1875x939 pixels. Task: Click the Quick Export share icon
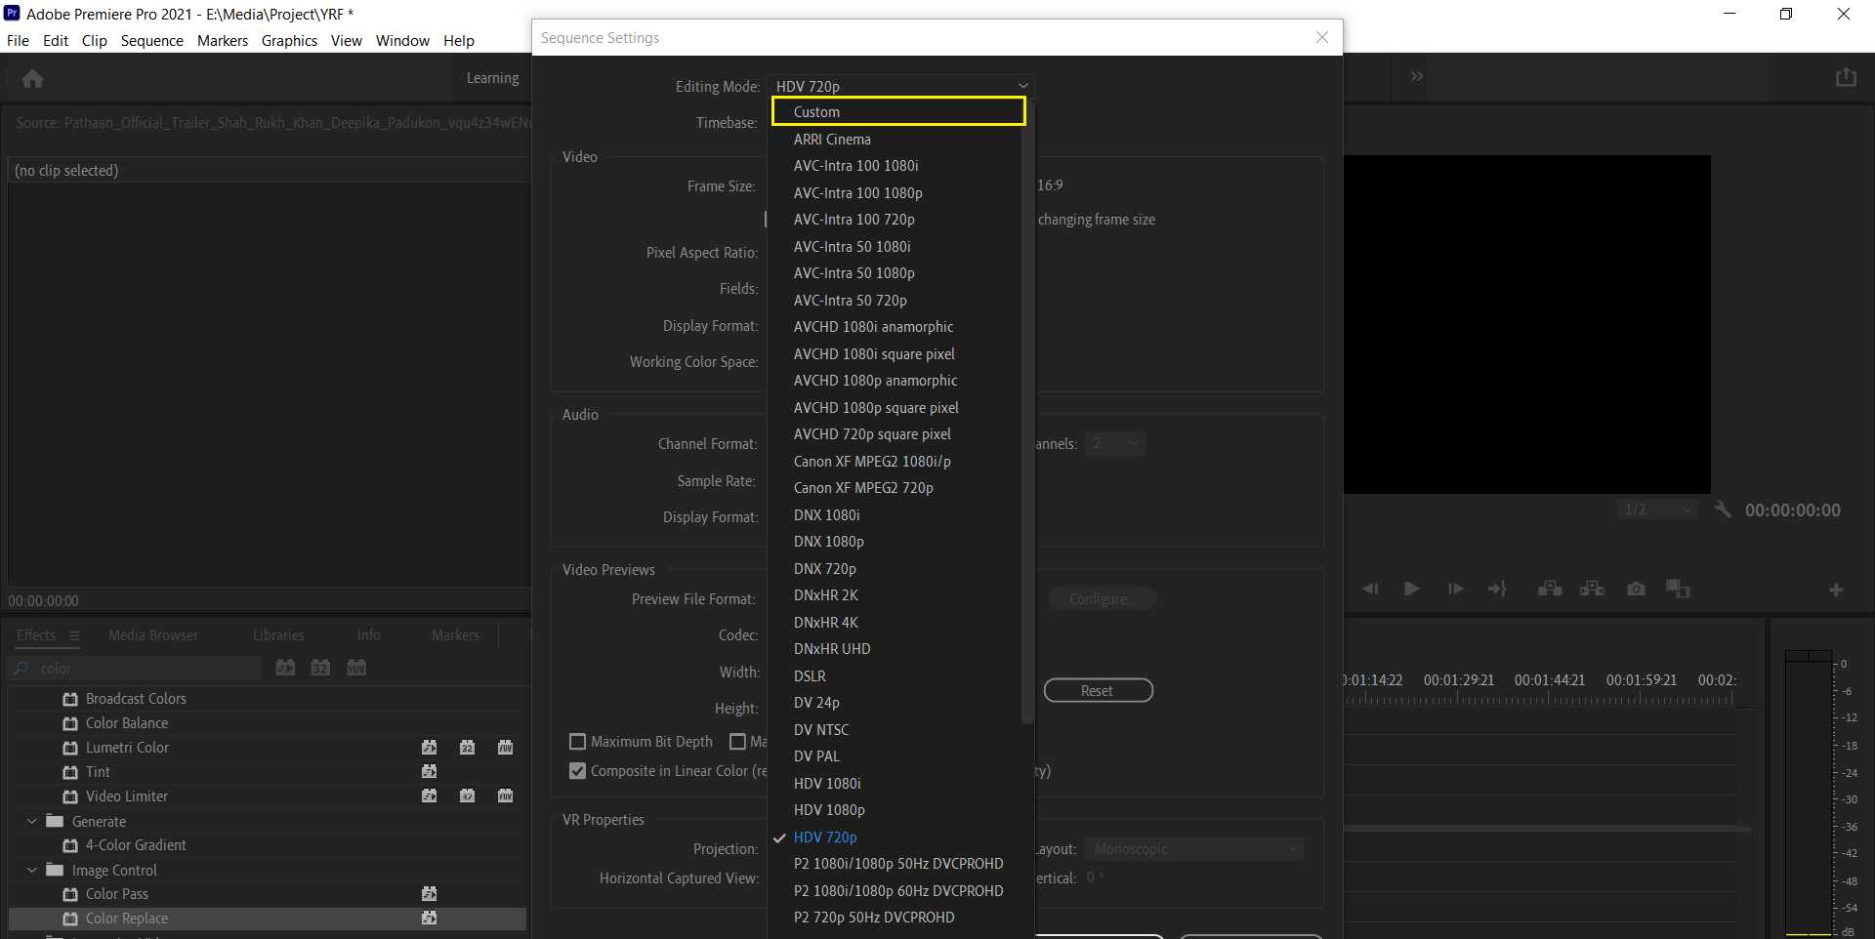pos(1846,77)
